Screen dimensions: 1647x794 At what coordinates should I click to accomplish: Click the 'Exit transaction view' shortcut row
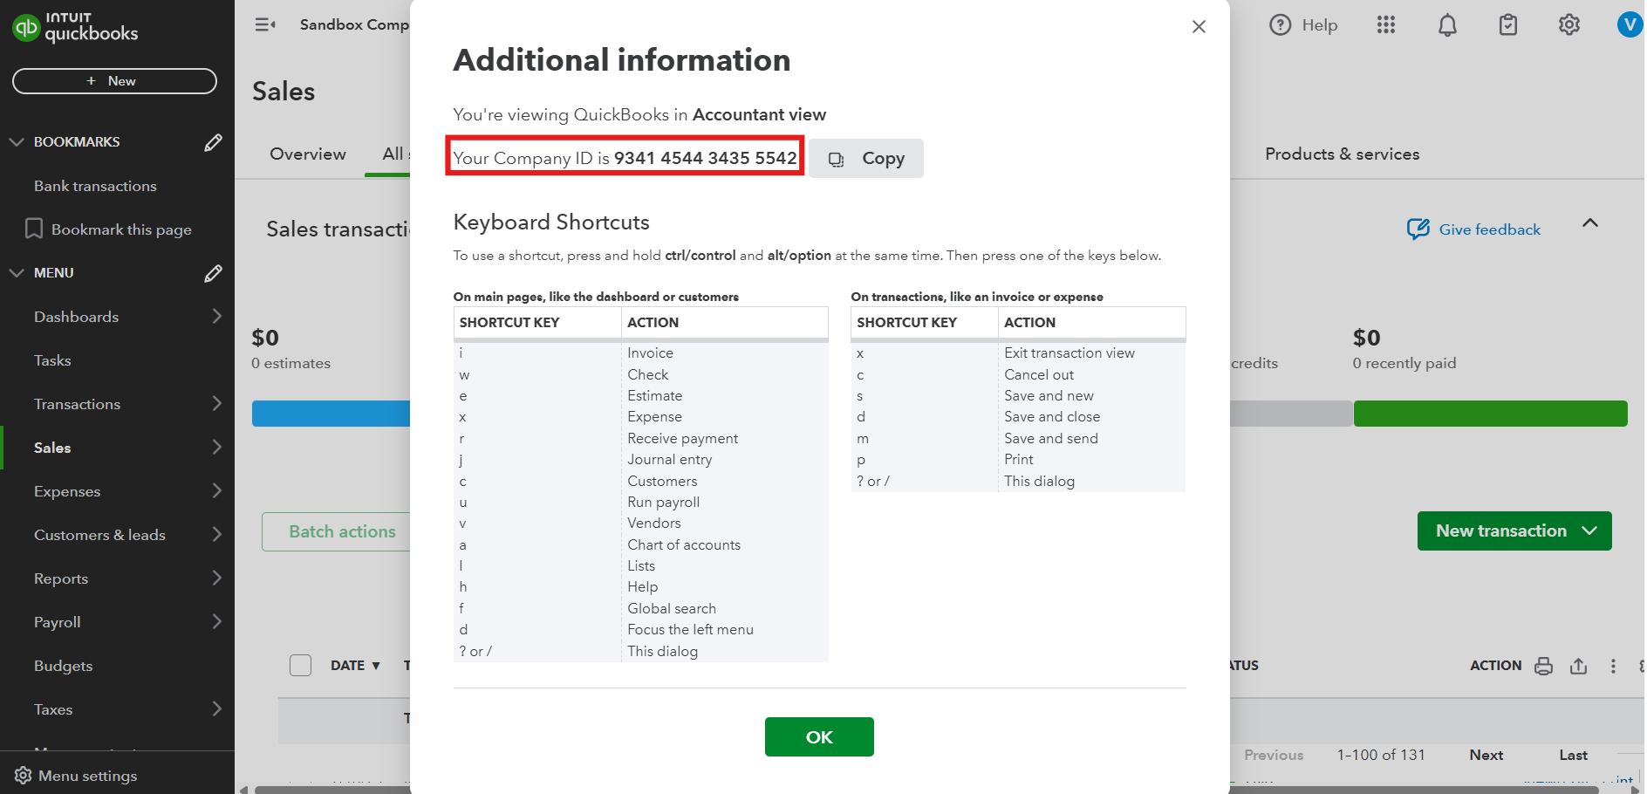[1017, 353]
